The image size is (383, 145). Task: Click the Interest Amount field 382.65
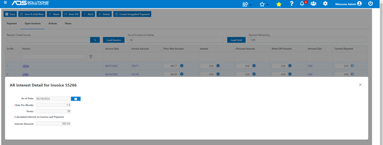click(x=53, y=124)
